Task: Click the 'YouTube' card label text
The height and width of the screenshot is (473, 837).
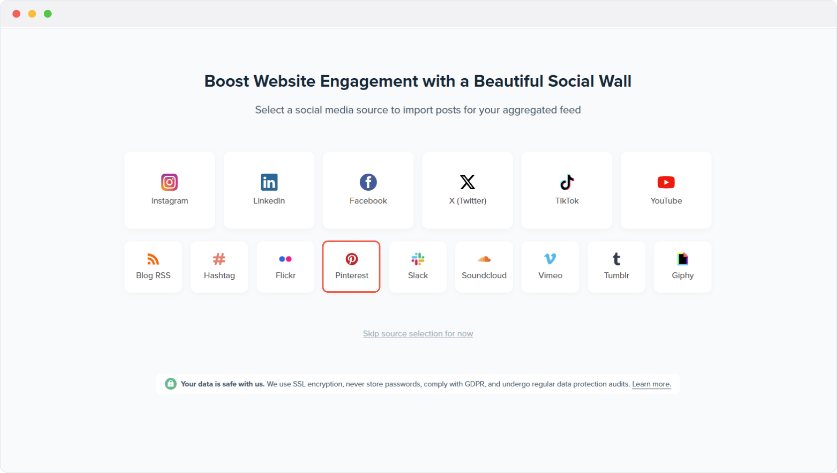Action: coord(666,201)
